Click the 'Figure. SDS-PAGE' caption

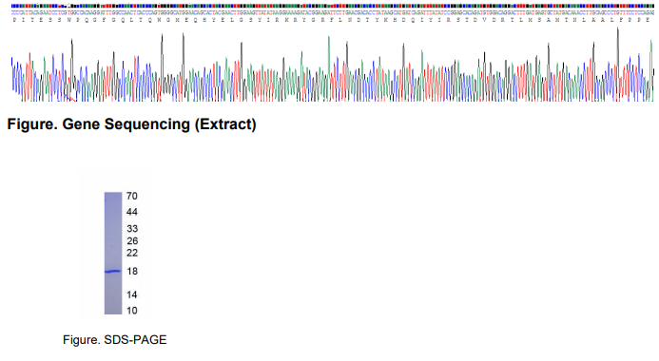(x=115, y=339)
